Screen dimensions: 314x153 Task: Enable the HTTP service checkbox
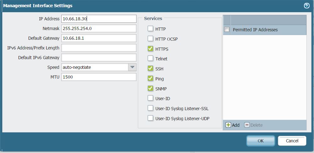[150, 29]
